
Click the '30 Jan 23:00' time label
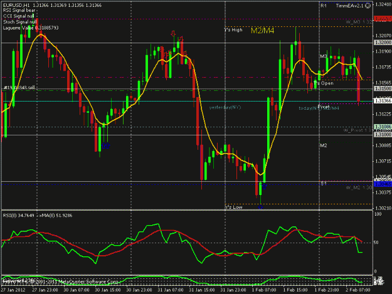139,290
